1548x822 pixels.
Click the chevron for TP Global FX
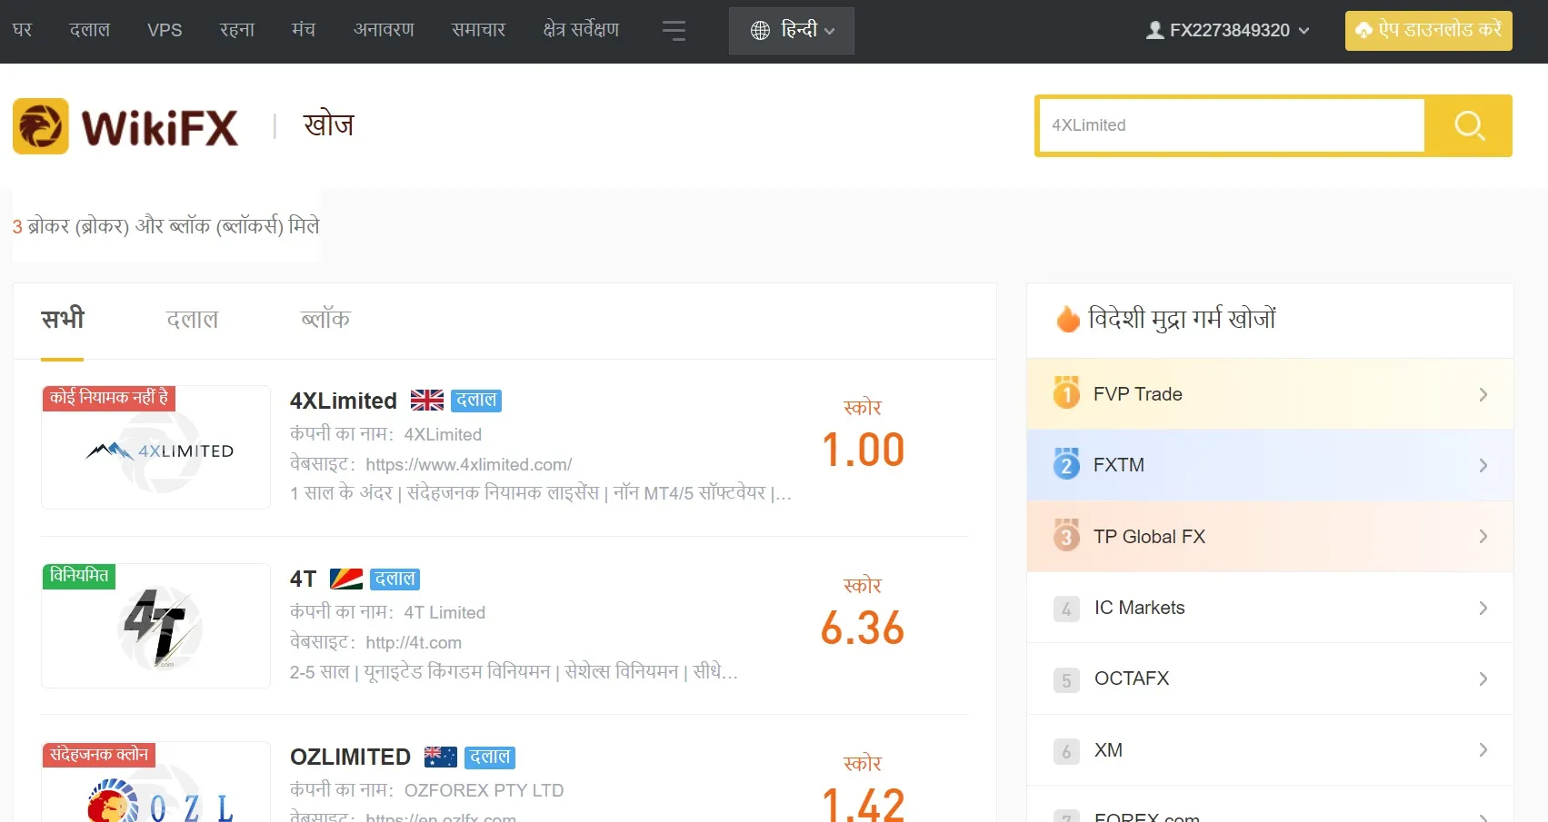coord(1483,536)
